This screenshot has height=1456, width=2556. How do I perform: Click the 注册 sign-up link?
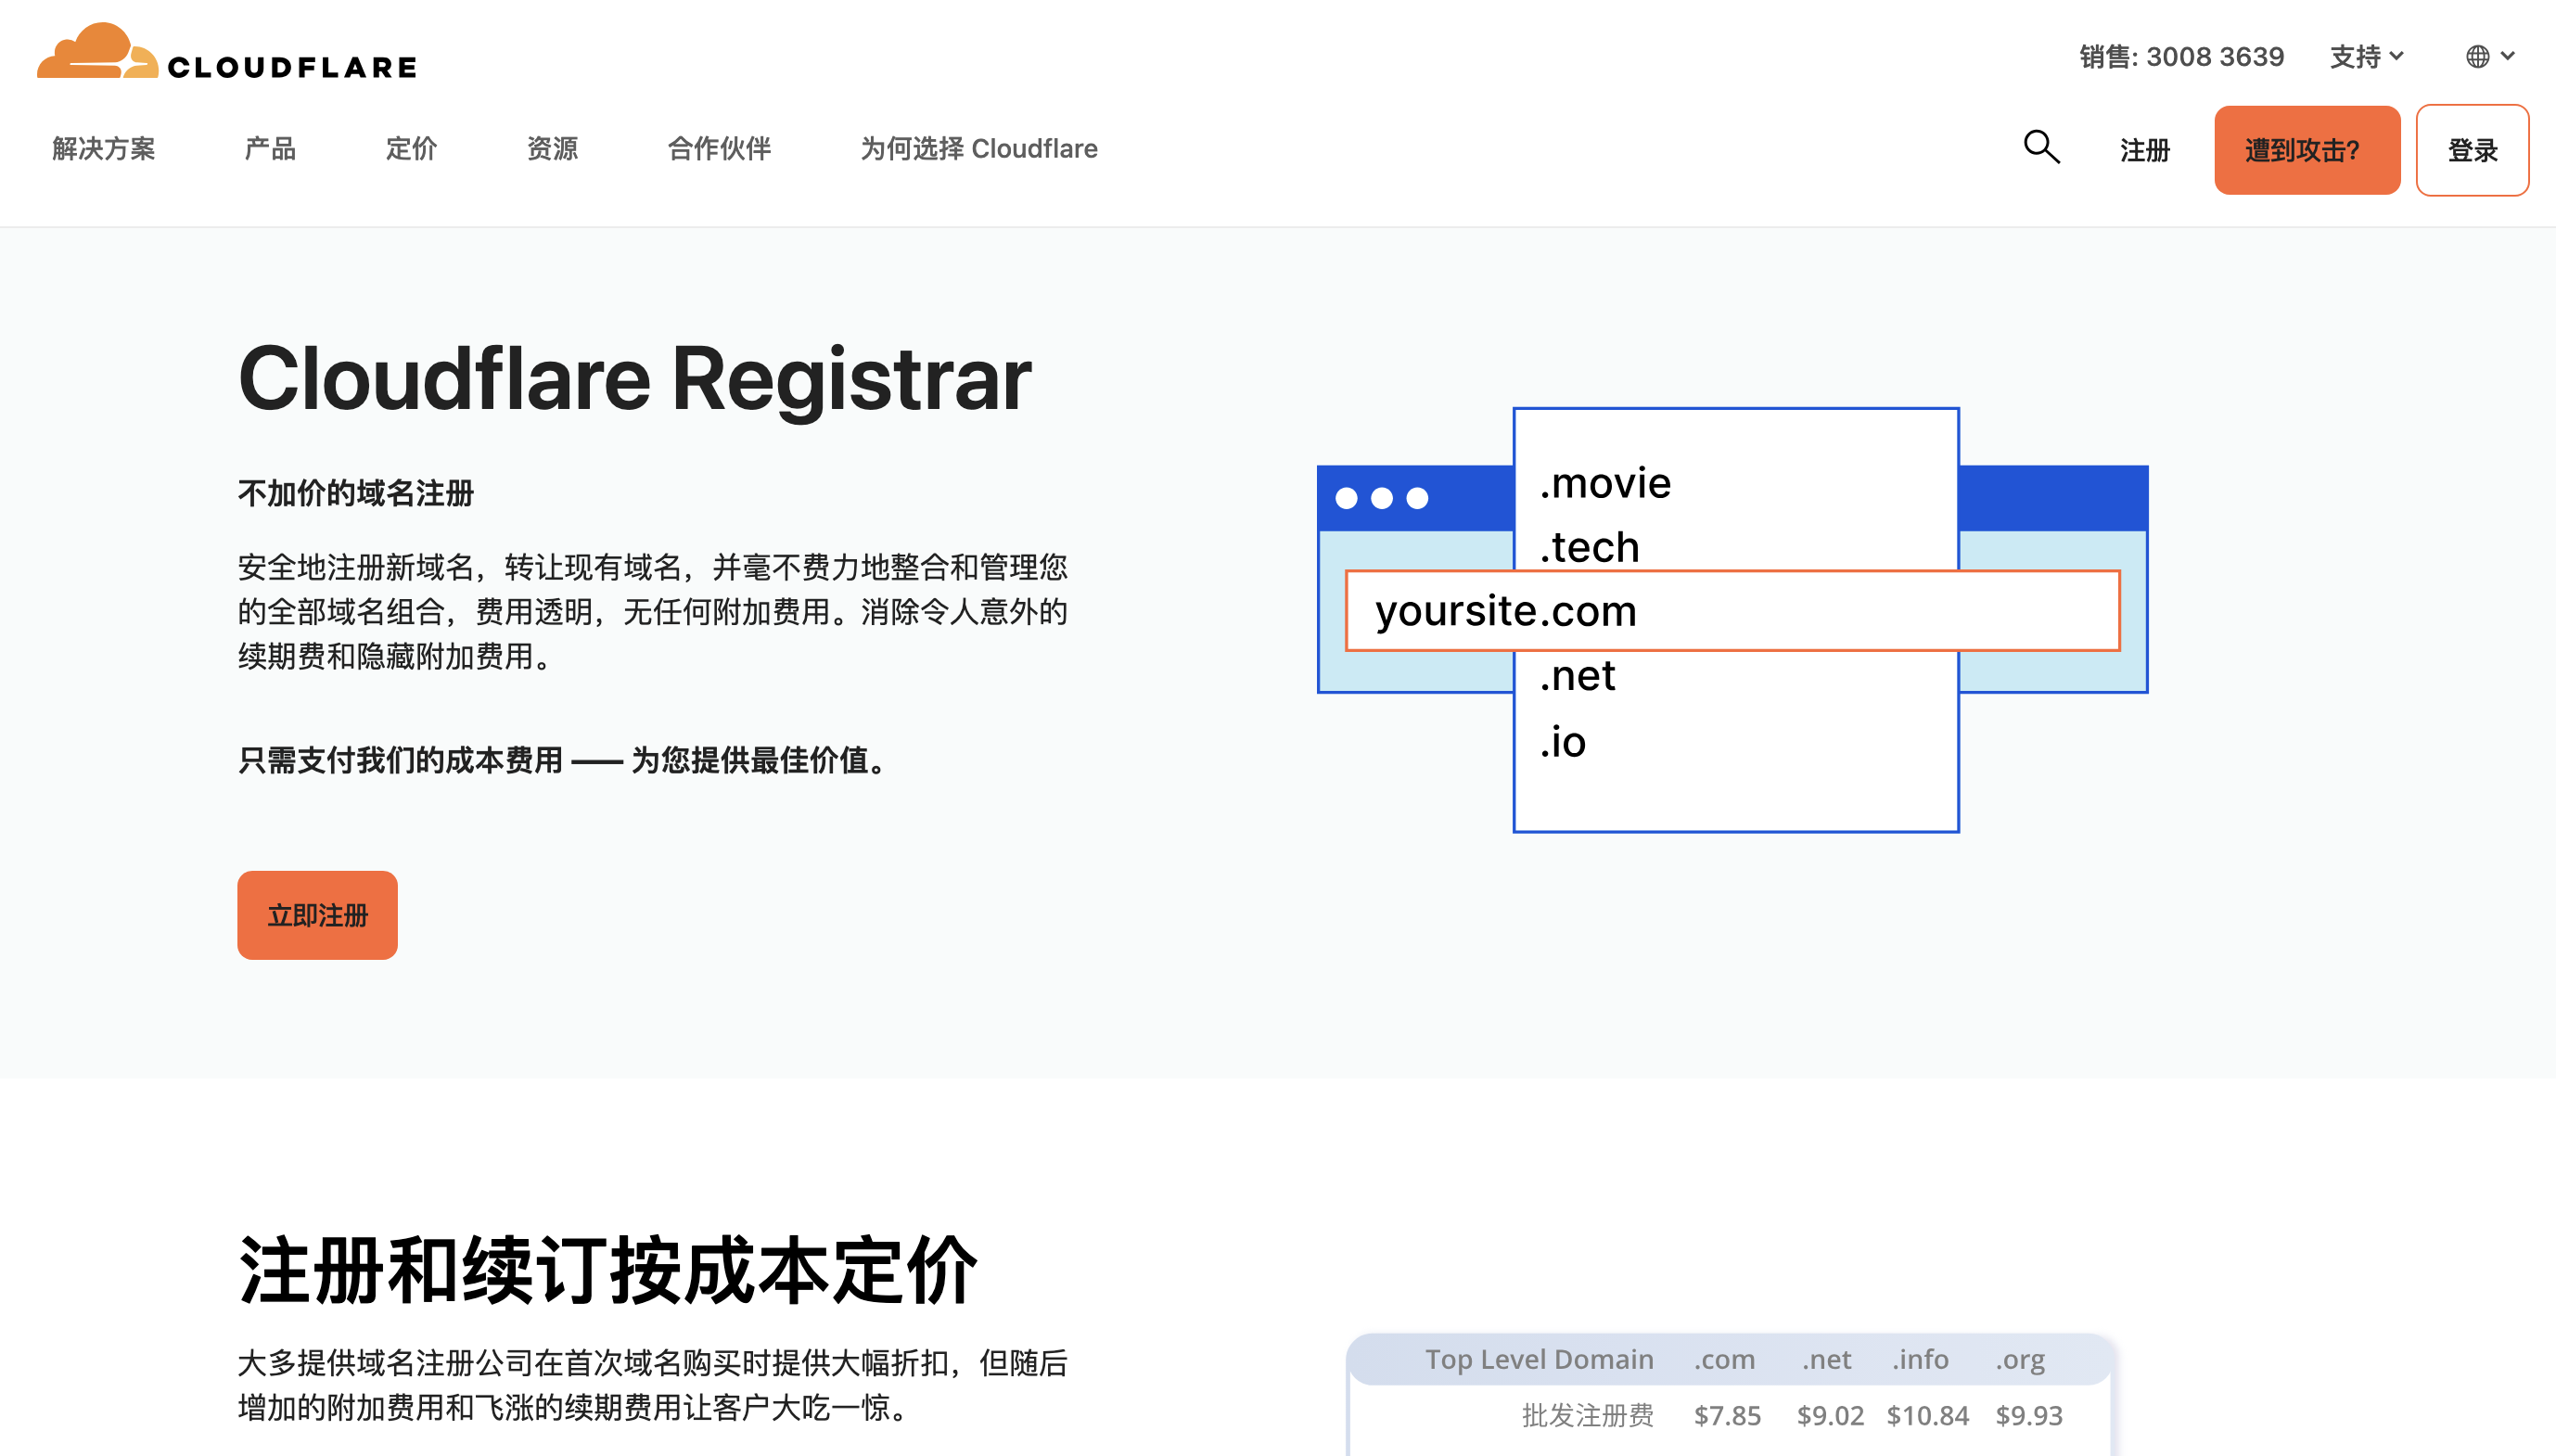(x=2144, y=150)
